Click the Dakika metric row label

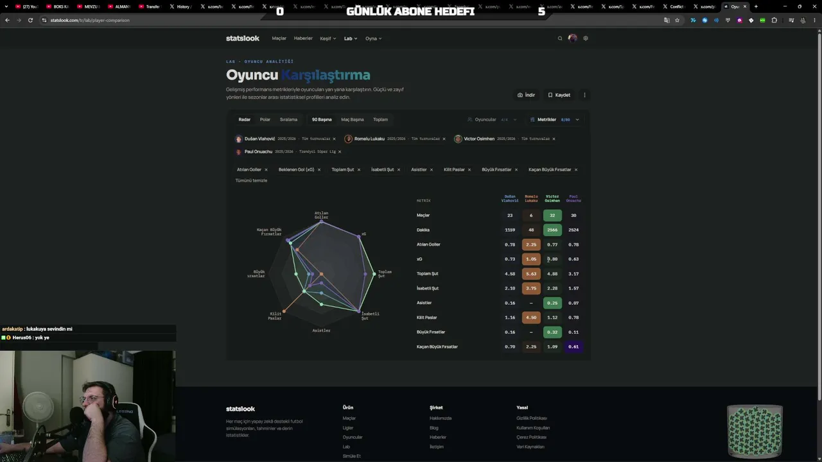[423, 230]
